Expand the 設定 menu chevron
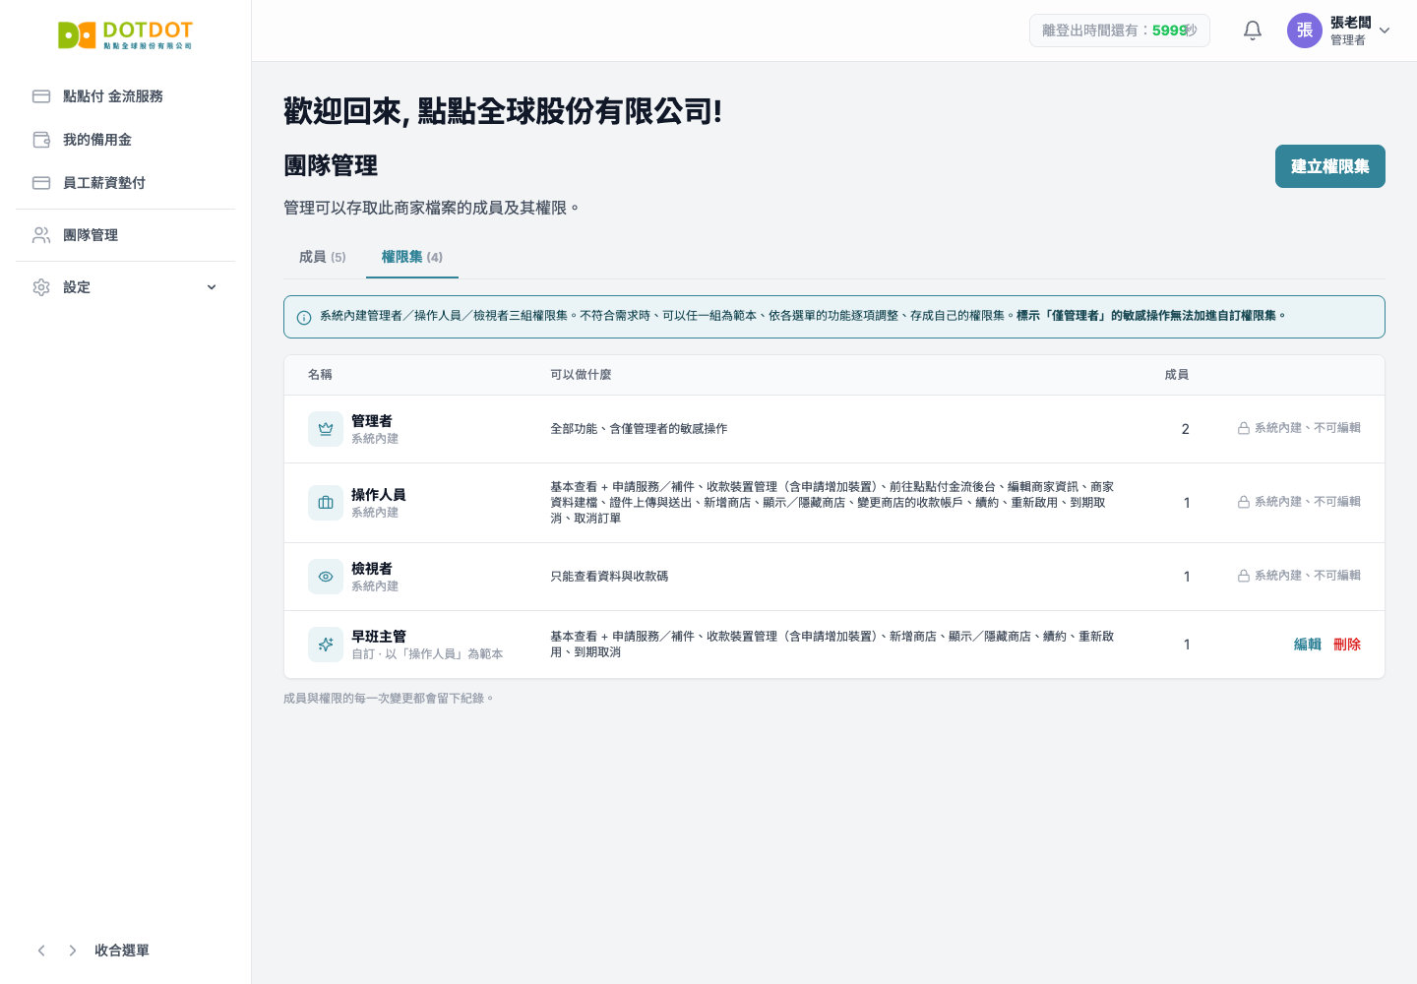Viewport: 1417px width, 984px height. click(212, 287)
